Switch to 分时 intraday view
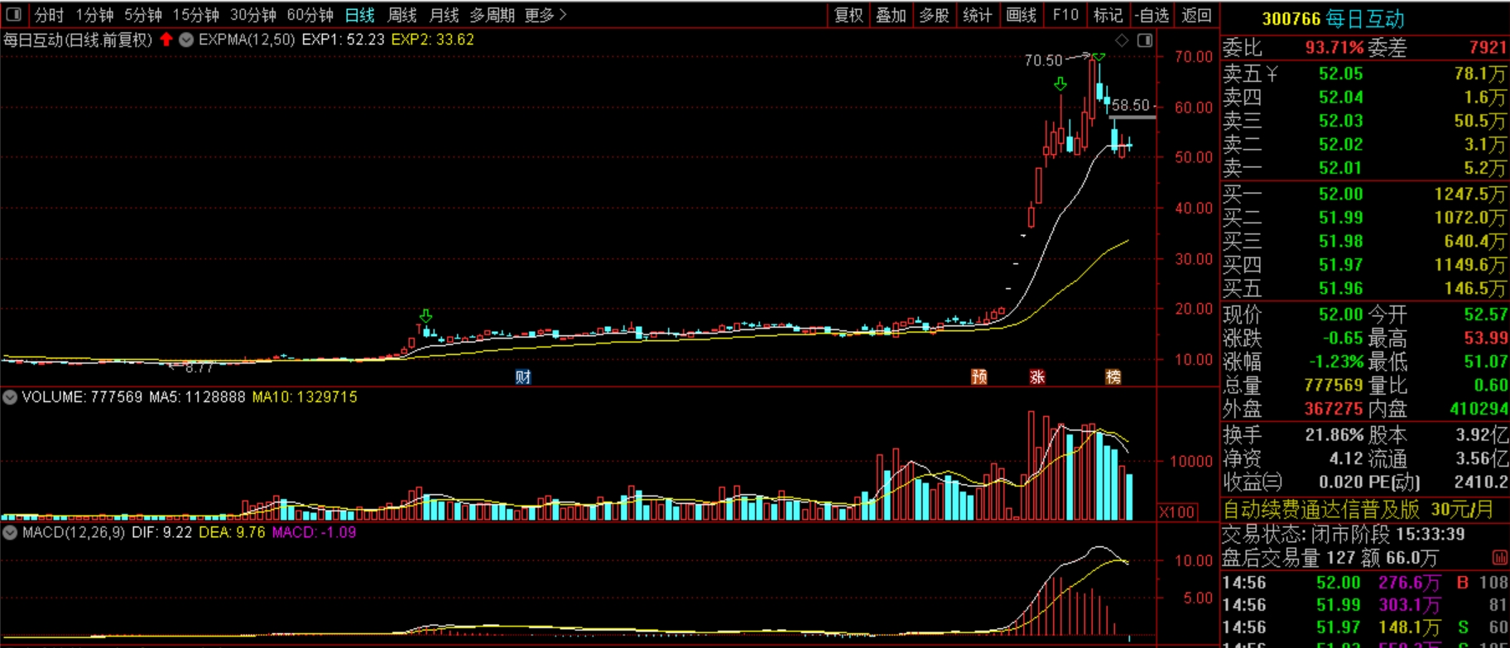1510x648 pixels. click(49, 15)
